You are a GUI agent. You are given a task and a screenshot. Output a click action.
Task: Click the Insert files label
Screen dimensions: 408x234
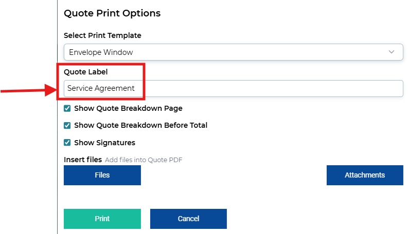(x=83, y=160)
